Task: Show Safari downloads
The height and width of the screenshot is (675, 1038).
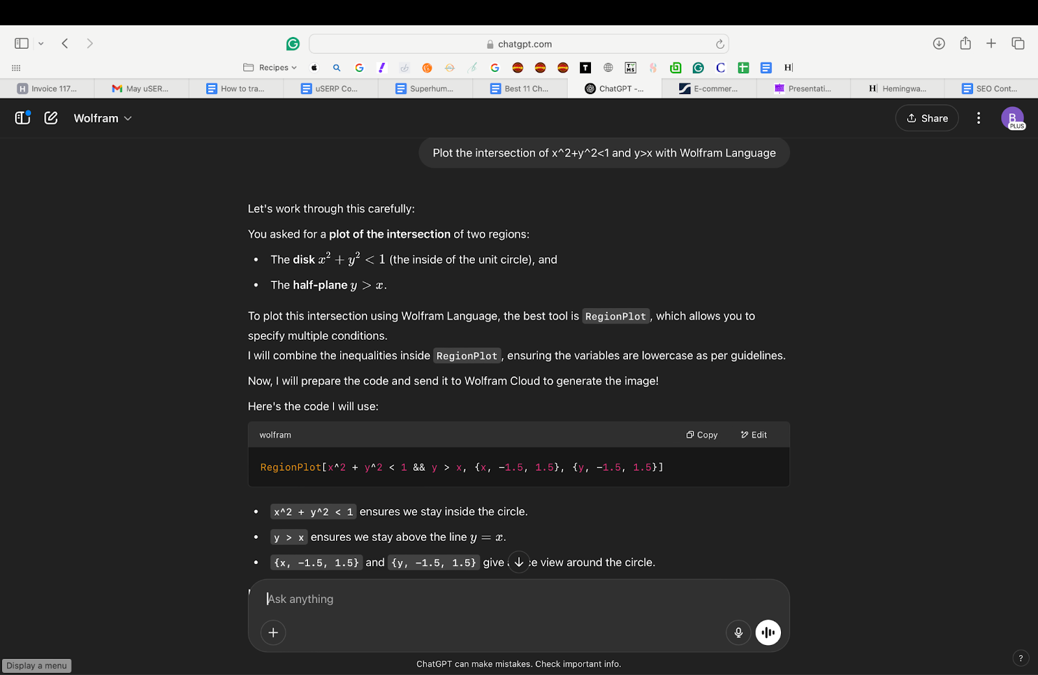Action: coord(939,43)
